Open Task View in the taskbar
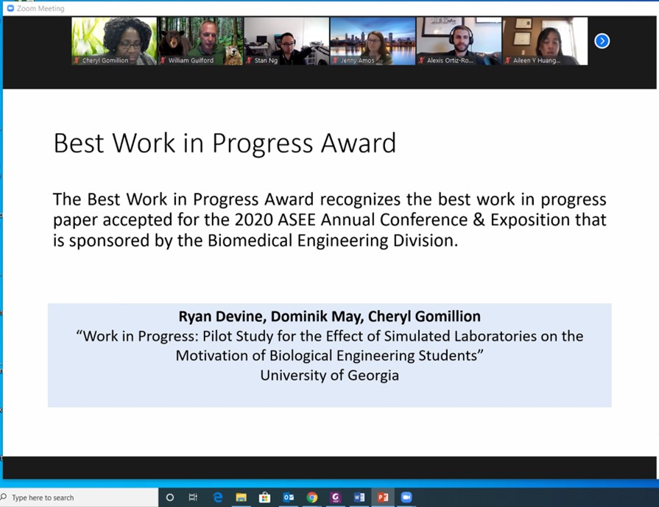The image size is (659, 507). click(x=193, y=497)
